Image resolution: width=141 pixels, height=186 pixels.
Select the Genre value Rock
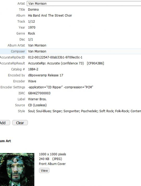[x=32, y=34]
